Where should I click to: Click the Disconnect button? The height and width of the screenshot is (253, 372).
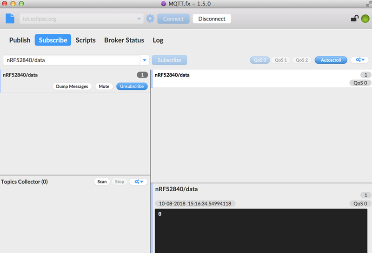pyautogui.click(x=212, y=19)
